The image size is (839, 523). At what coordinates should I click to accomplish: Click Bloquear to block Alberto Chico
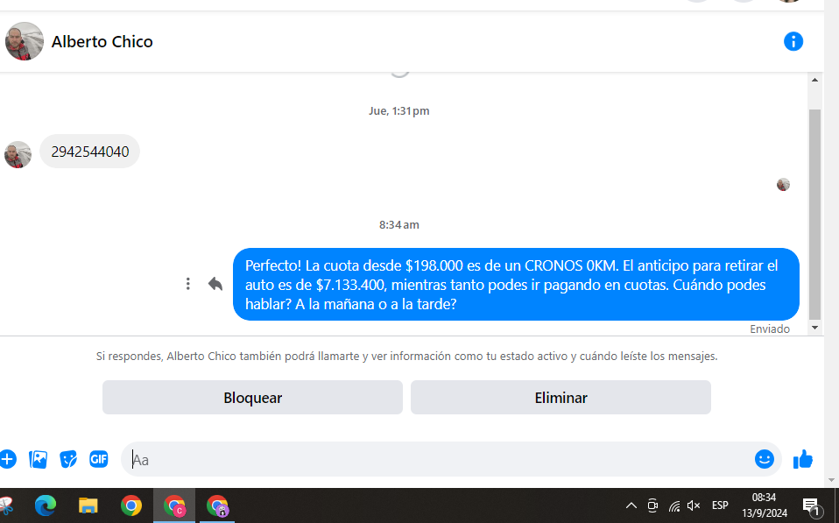pyautogui.click(x=252, y=398)
